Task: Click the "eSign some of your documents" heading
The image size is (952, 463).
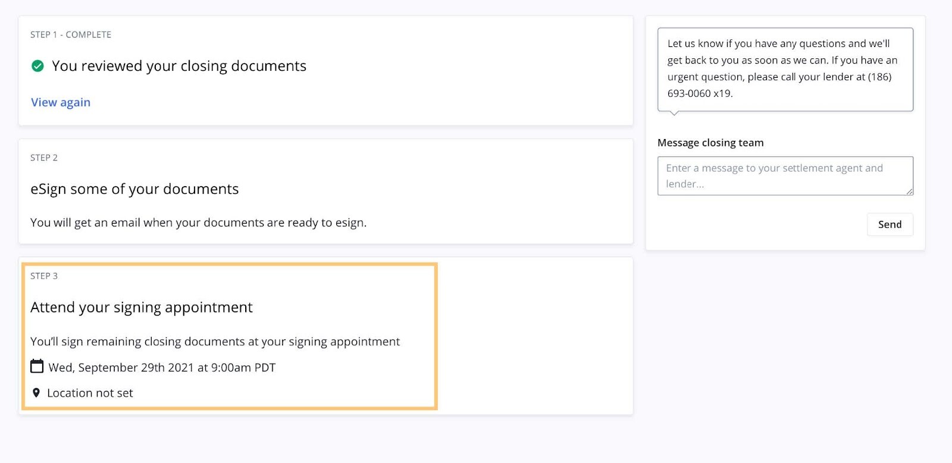Action: pos(134,189)
